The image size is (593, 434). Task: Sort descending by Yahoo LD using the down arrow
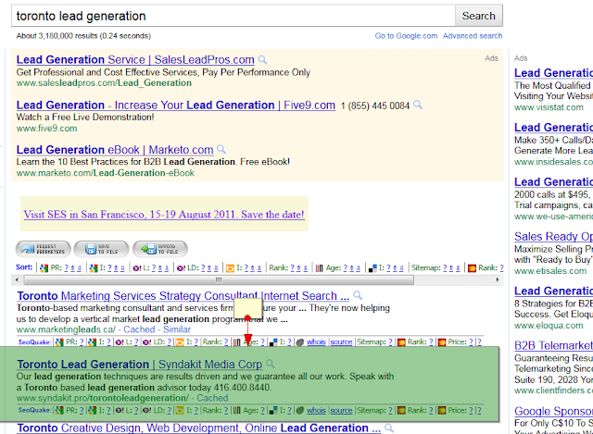pyautogui.click(x=216, y=268)
